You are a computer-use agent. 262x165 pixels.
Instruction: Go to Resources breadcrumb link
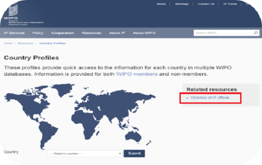[25, 43]
